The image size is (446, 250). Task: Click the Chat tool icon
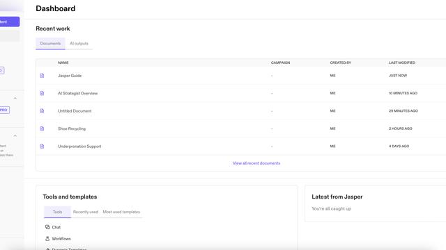47,227
